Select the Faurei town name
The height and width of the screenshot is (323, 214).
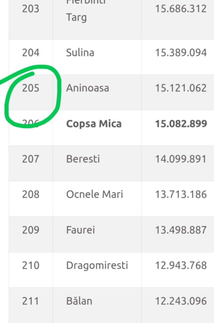coord(81,230)
